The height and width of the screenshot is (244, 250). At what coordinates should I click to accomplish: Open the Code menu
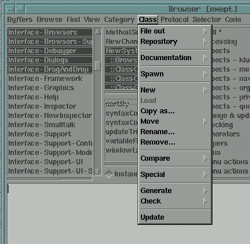click(233, 20)
